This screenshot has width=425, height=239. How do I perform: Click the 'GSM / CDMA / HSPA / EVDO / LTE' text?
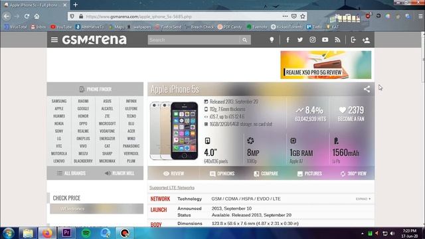pyautogui.click(x=246, y=199)
